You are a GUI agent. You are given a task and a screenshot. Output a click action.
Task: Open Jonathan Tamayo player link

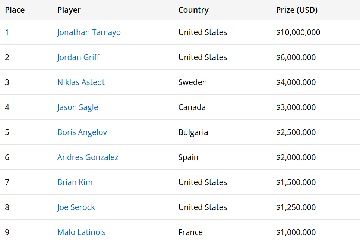[x=89, y=32]
